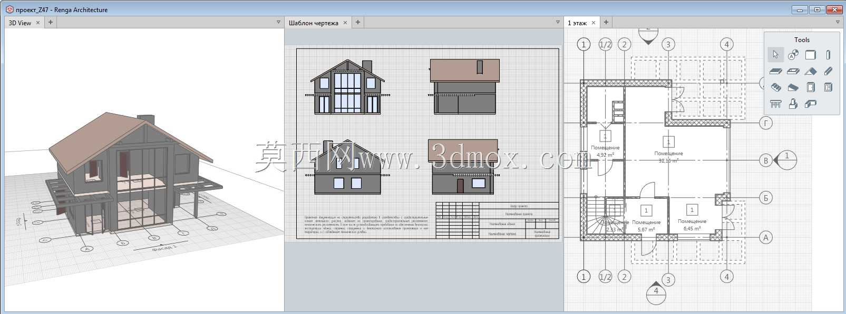
Task: Select room label 32,16 m² on floor plan
Action: click(x=668, y=157)
